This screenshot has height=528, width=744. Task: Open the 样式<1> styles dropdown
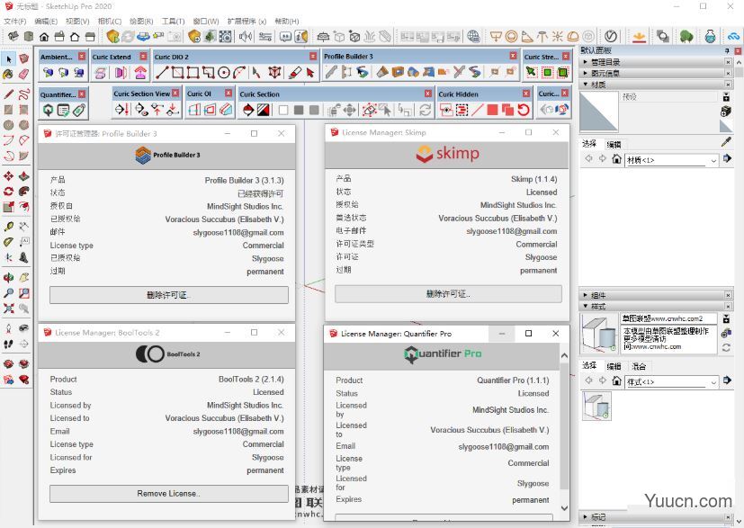click(671, 381)
